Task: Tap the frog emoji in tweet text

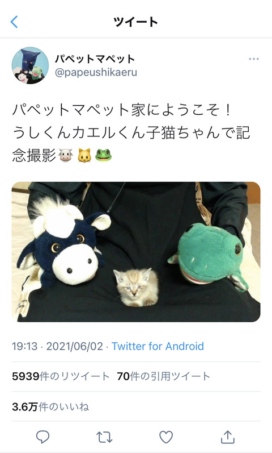Action: point(103,155)
